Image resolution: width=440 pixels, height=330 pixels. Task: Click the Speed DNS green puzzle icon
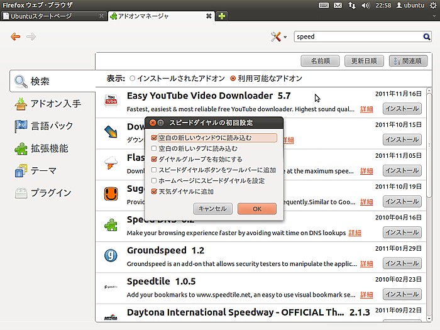111,225
